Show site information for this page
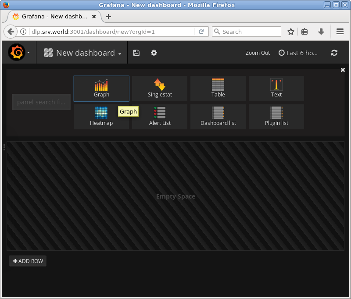 (23, 32)
